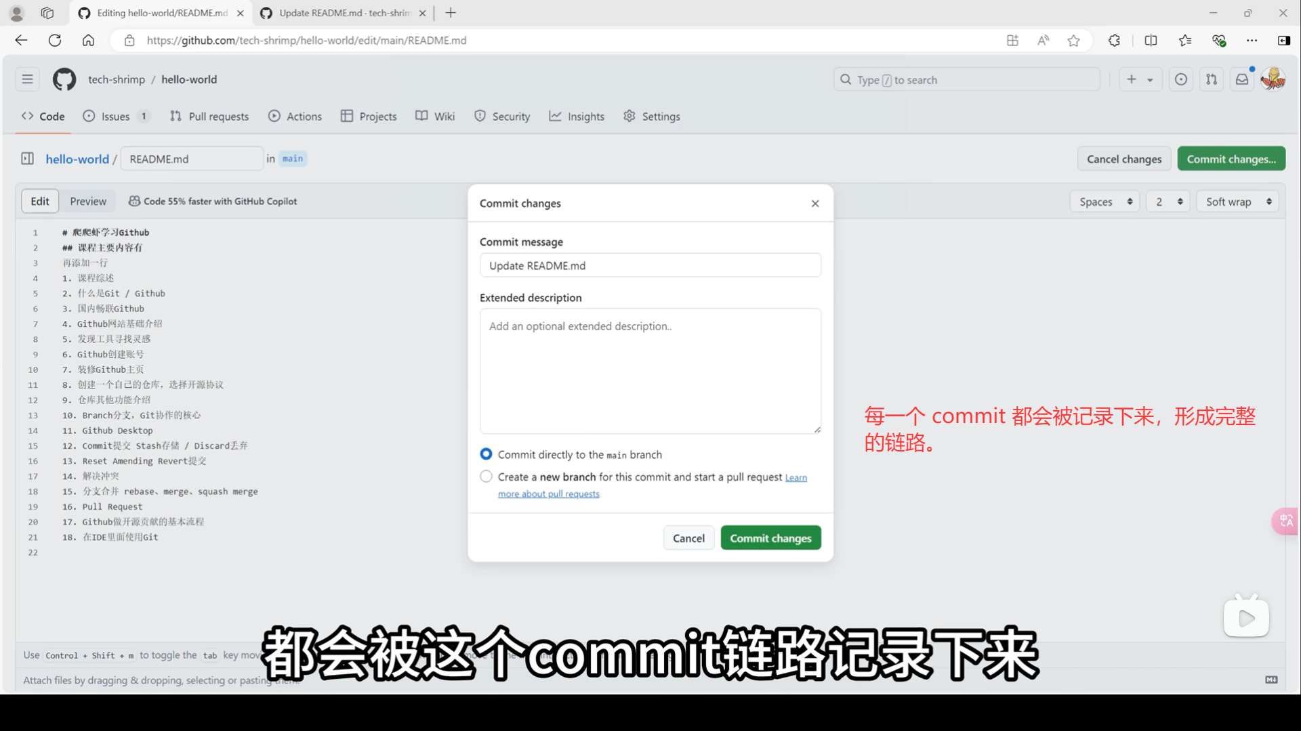Expand the plus create-new dropdown
This screenshot has width=1301, height=731.
(1140, 79)
